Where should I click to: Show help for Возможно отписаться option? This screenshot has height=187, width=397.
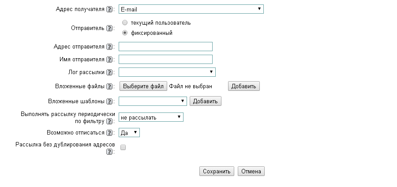(109, 133)
